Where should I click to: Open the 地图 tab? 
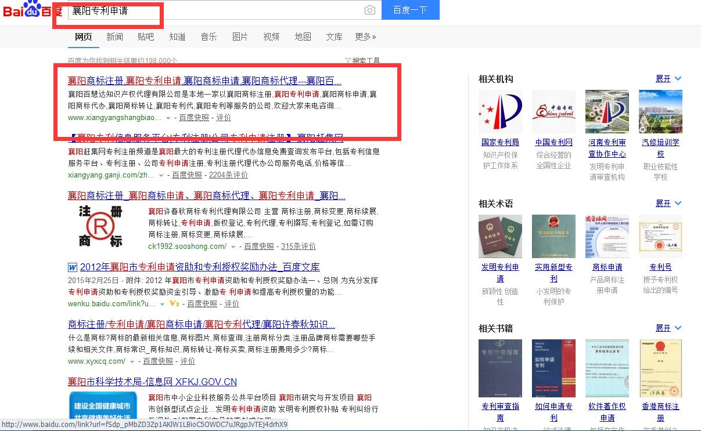(x=303, y=37)
